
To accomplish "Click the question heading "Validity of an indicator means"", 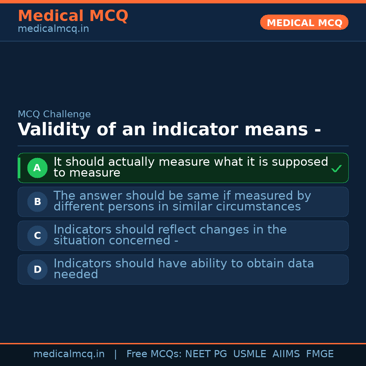I will tap(169, 130).
